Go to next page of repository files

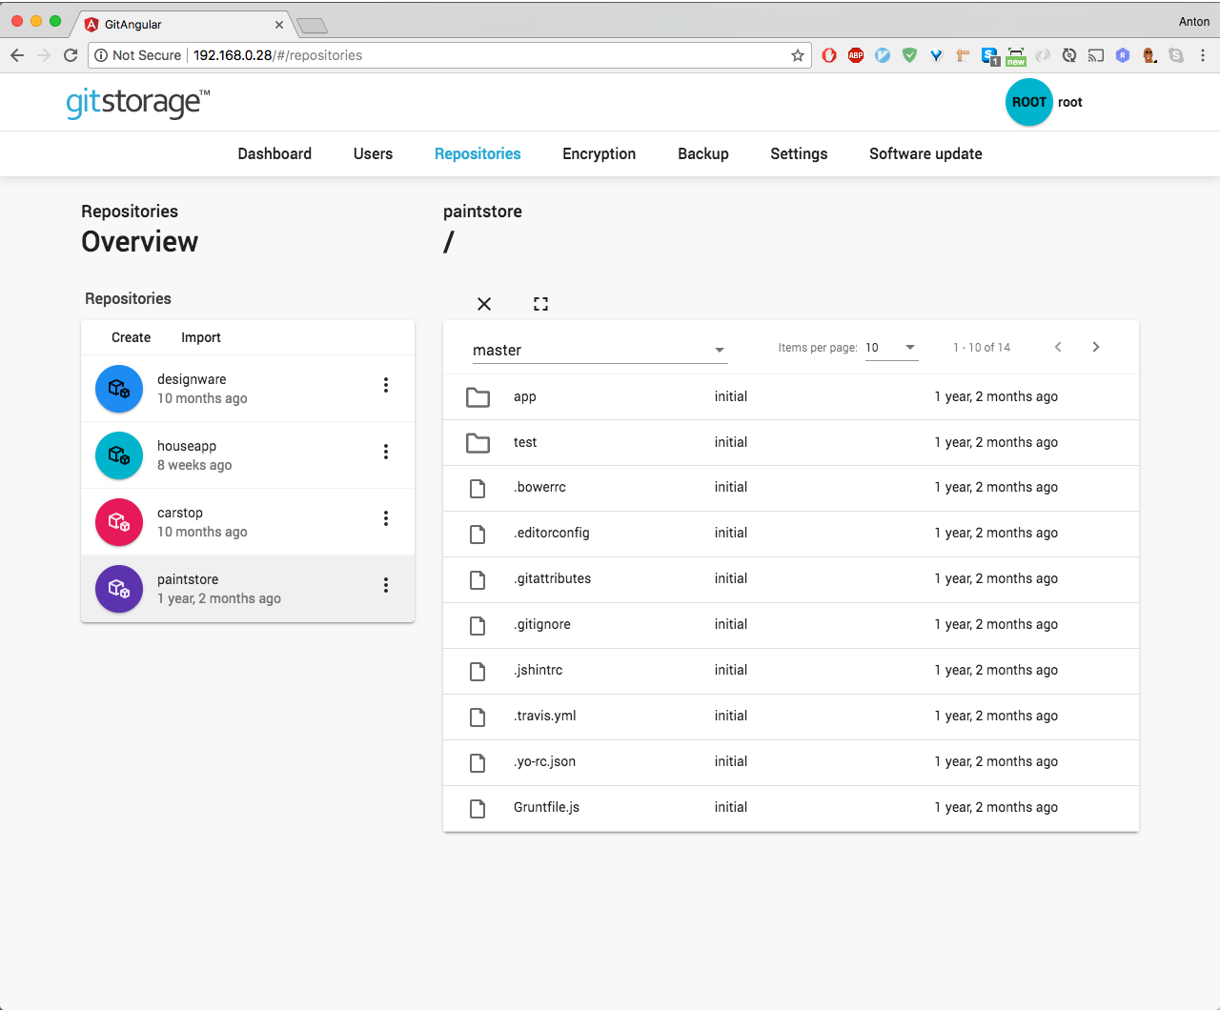click(x=1095, y=347)
